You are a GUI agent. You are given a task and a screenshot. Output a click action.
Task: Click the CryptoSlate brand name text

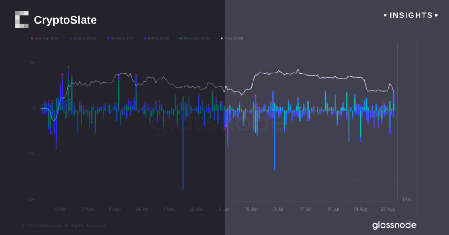click(65, 20)
